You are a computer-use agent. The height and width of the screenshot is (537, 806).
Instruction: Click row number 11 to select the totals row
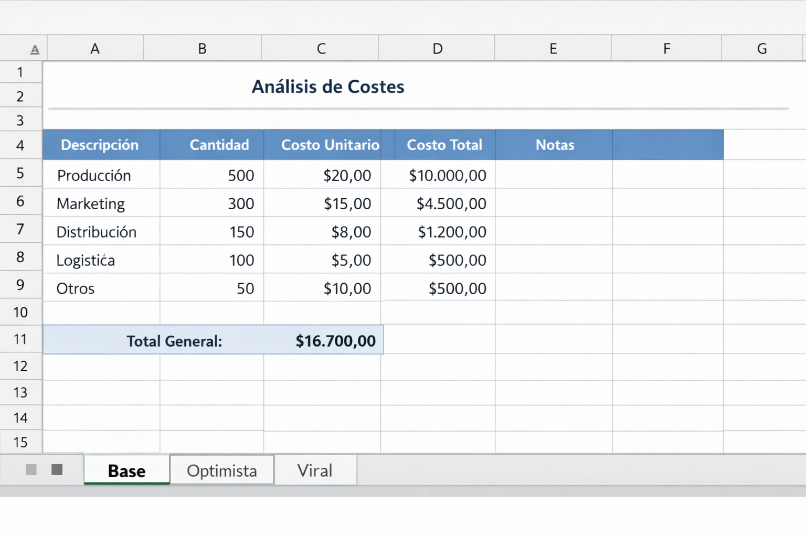[x=20, y=339]
